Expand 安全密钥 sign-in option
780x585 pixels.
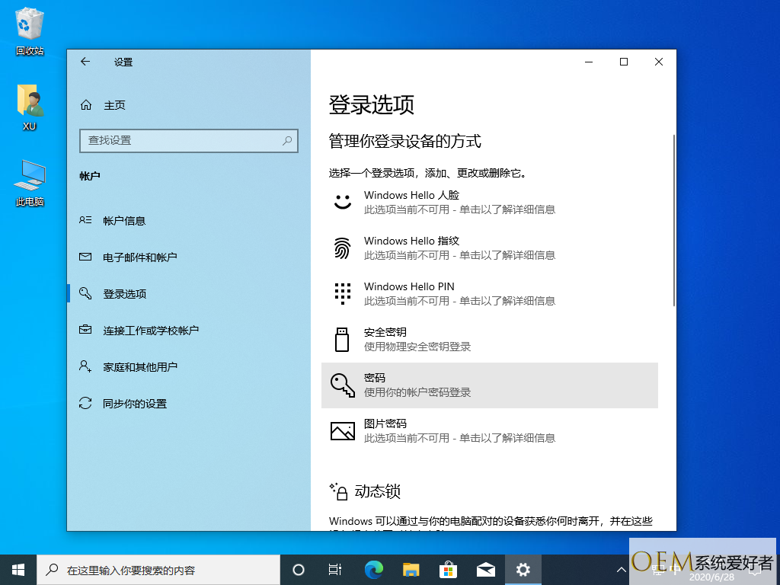coord(490,339)
